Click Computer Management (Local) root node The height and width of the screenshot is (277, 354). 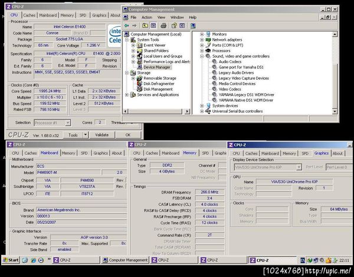(156, 34)
